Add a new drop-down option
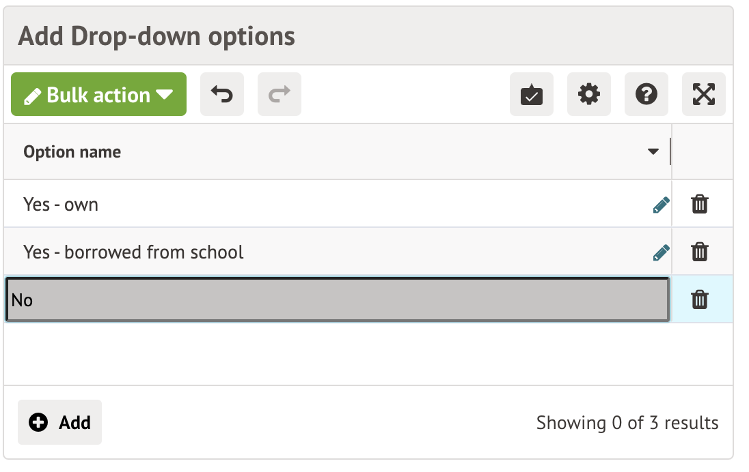Image resolution: width=749 pixels, height=472 pixels. pyautogui.click(x=60, y=422)
